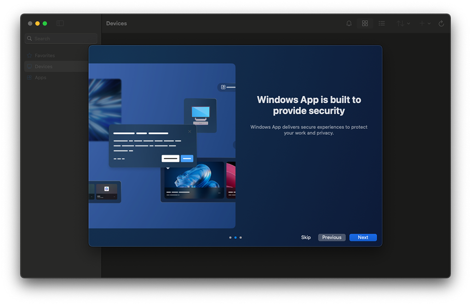Open the sort order dropdown
The width and height of the screenshot is (471, 305).
click(403, 23)
